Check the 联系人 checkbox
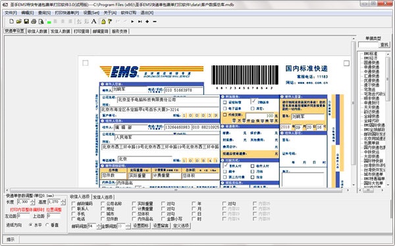The width and height of the screenshot is (395, 246). pos(74,208)
